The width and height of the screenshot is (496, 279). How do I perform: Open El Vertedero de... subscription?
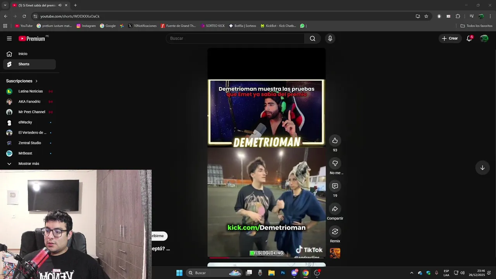pyautogui.click(x=29, y=133)
